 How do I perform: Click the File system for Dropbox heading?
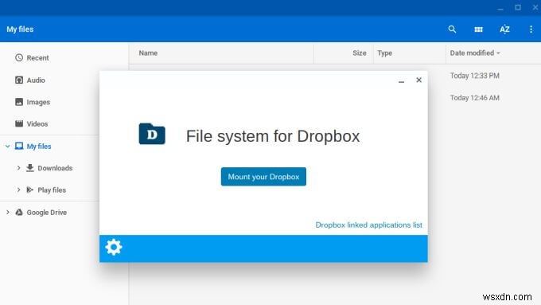click(273, 136)
